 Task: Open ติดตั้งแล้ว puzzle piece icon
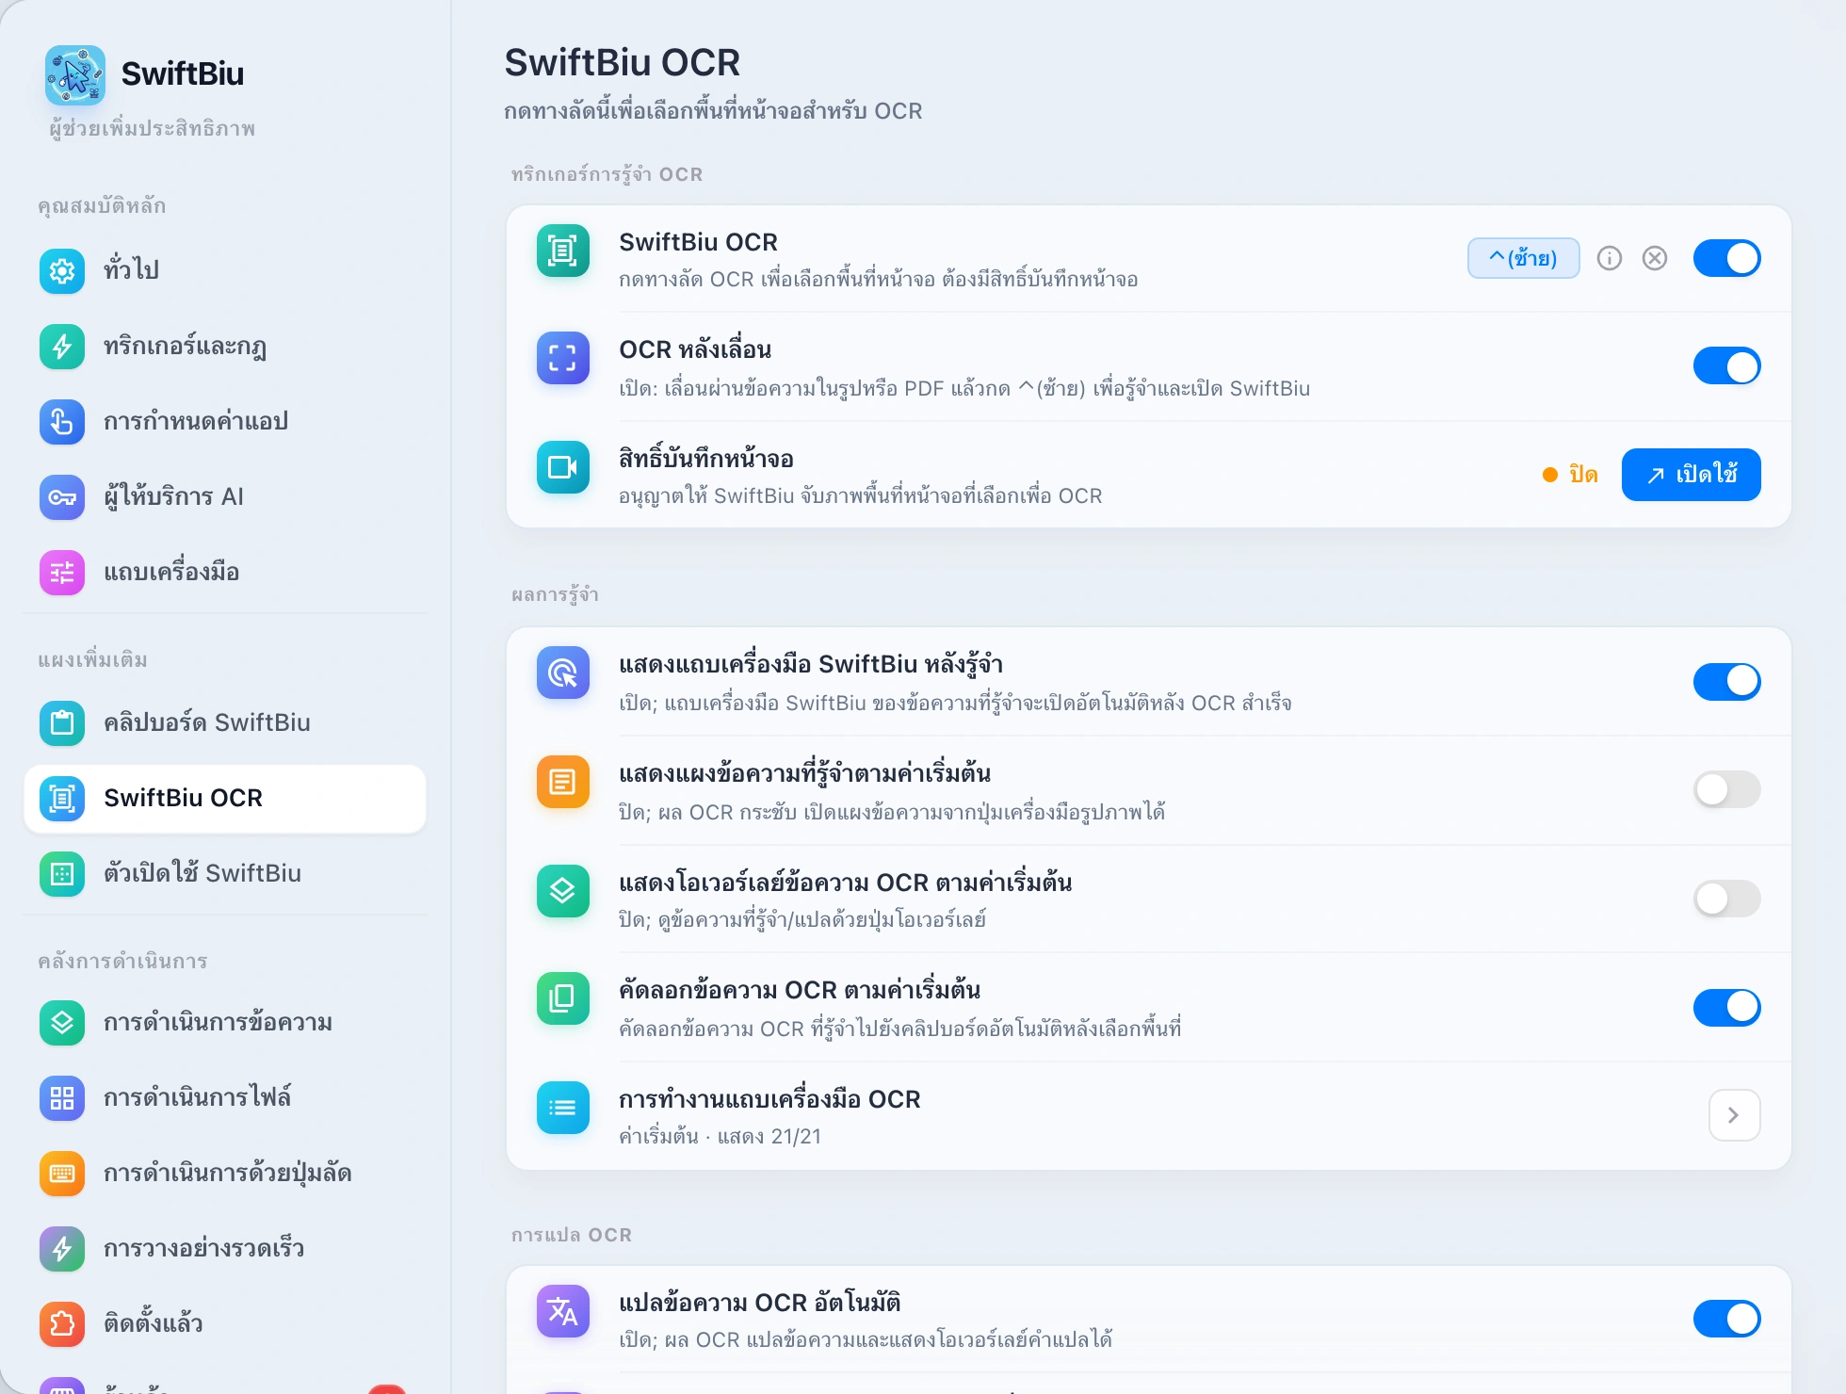coord(62,1324)
